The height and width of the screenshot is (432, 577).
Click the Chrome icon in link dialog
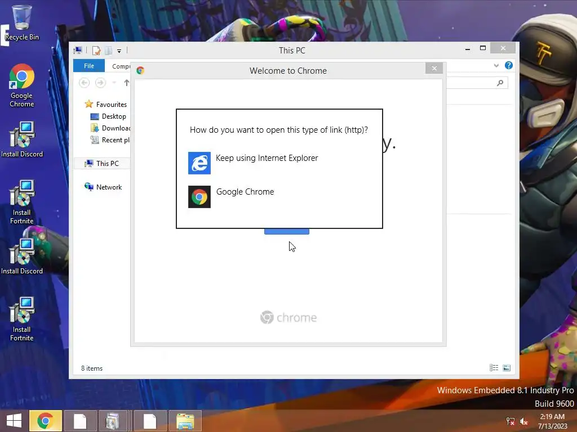(199, 197)
